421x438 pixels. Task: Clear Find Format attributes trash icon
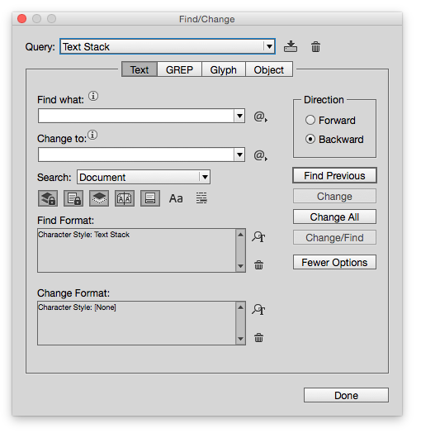[258, 264]
